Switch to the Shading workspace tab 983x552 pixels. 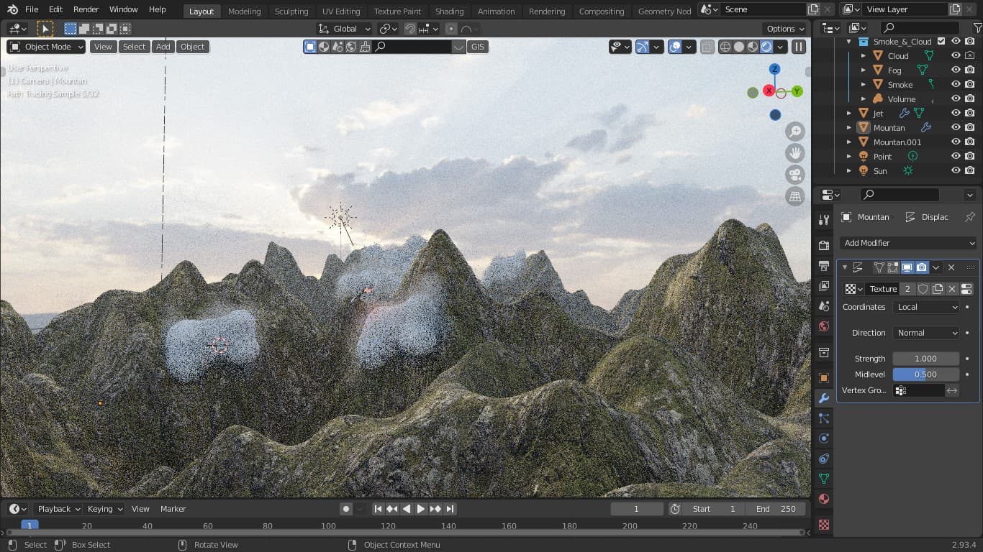tap(449, 11)
